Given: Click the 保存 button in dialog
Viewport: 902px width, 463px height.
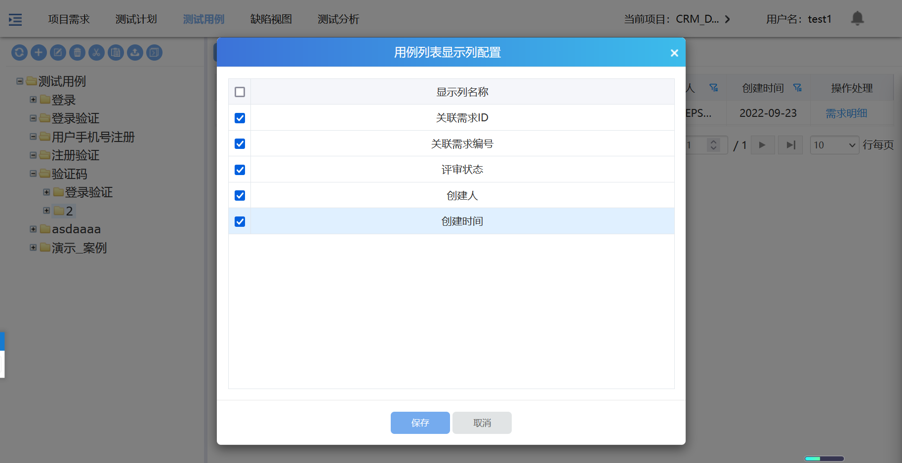Looking at the screenshot, I should (x=420, y=423).
